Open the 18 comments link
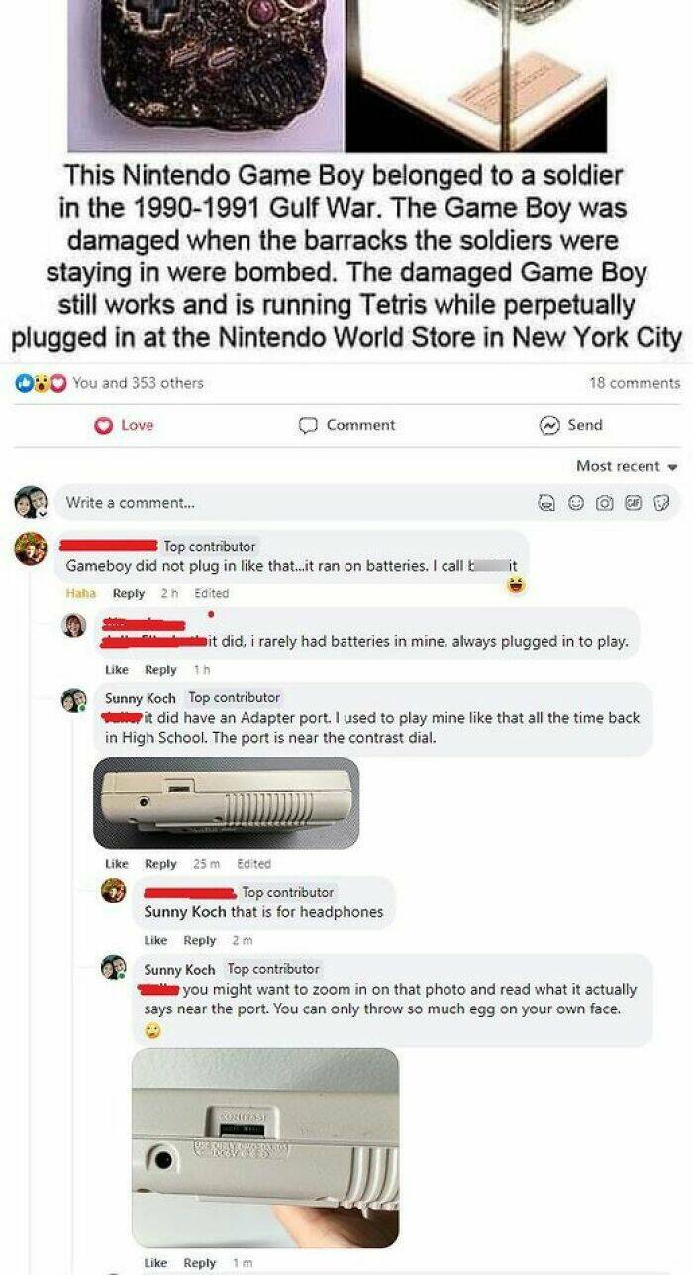 [634, 383]
